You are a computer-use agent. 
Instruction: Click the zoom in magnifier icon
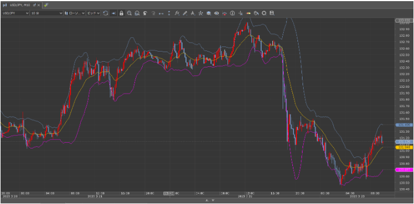pos(130,13)
